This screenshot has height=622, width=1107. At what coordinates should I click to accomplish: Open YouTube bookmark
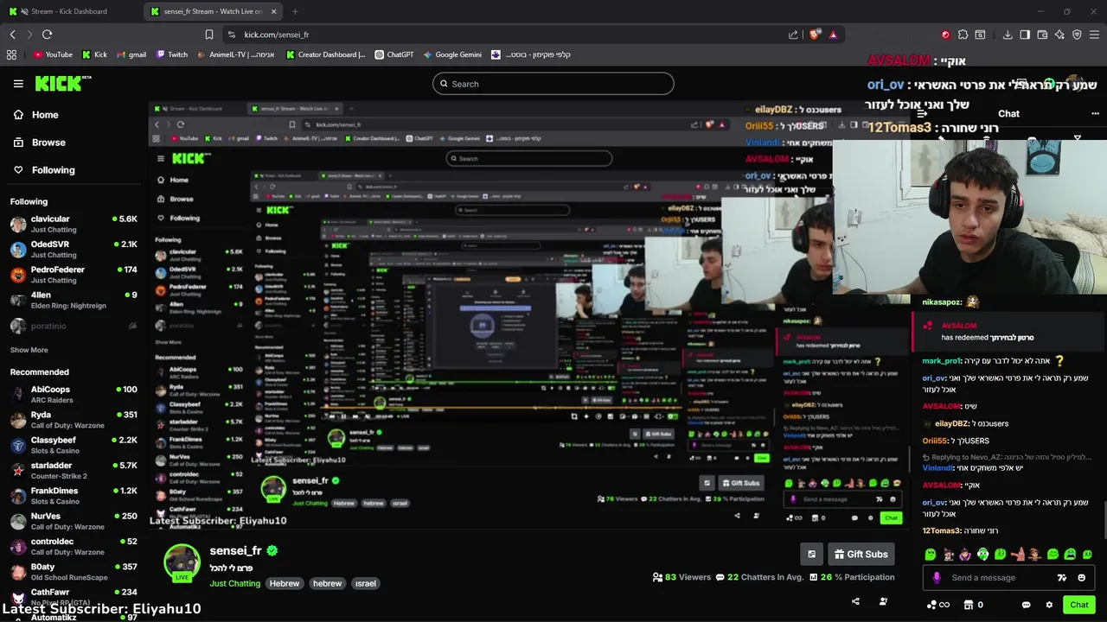click(53, 54)
